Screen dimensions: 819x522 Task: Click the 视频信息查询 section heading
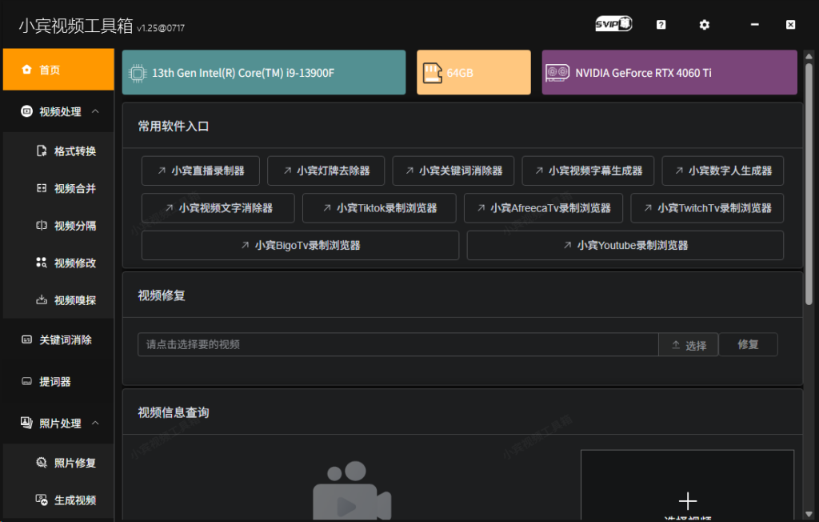point(174,412)
